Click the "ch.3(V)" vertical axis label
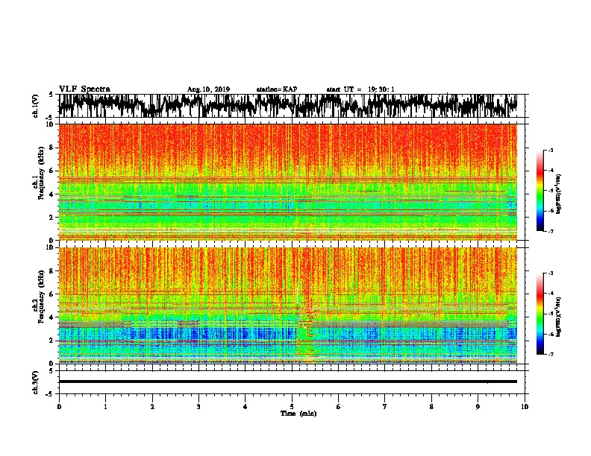Screen dimensions: 591x456 coord(35,382)
